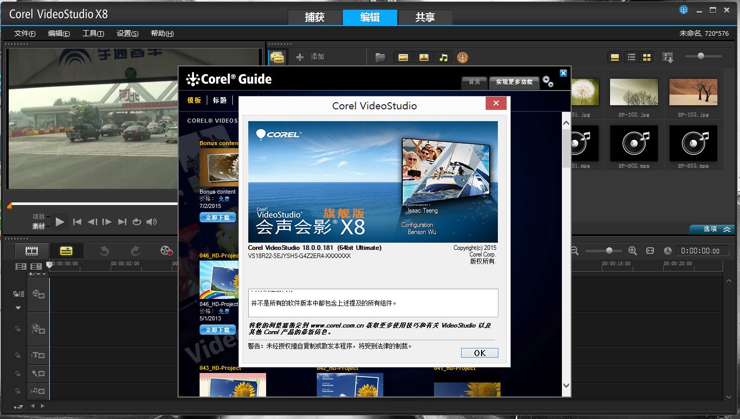Click OK in the about dialog
Viewport: 740px width, 419px height.
[479, 353]
